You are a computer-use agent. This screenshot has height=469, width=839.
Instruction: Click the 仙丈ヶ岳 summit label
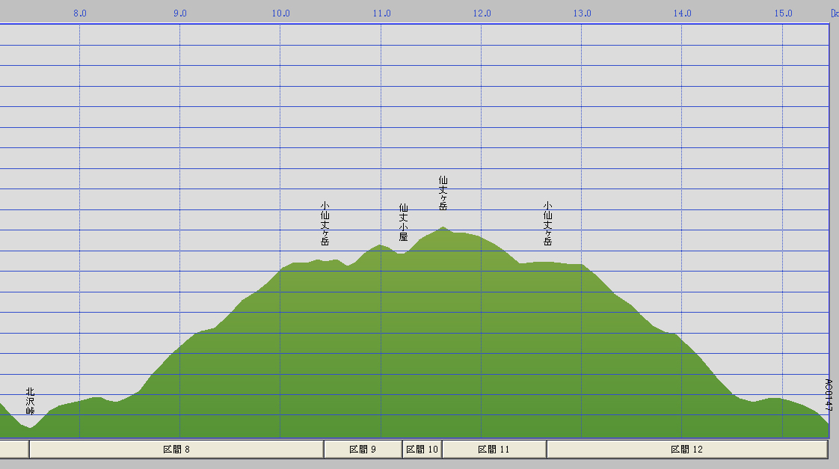pyautogui.click(x=443, y=193)
